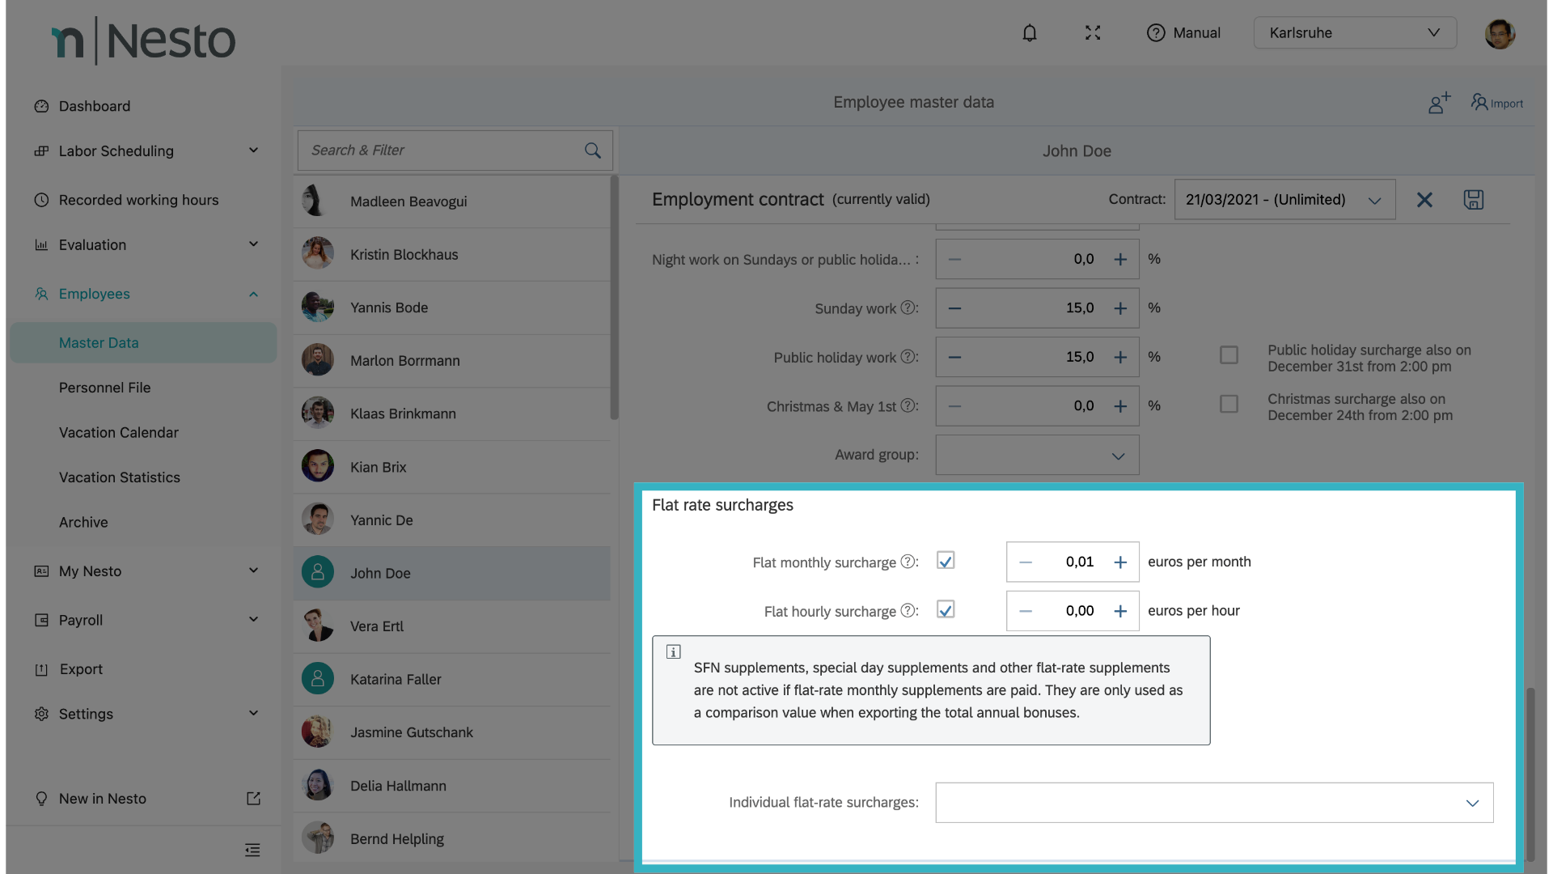The image size is (1553, 874).
Task: Increase the Sunday work percentage
Action: tap(1120, 308)
